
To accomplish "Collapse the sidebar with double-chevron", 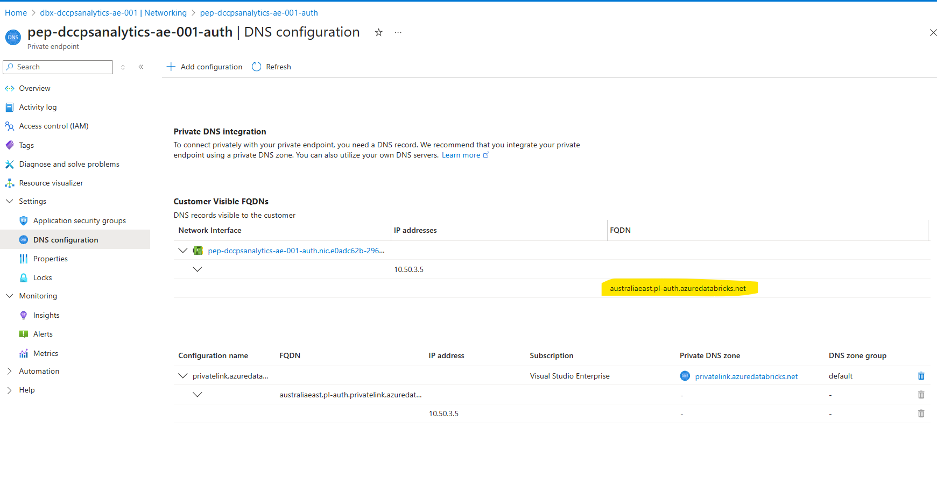I will (x=141, y=67).
